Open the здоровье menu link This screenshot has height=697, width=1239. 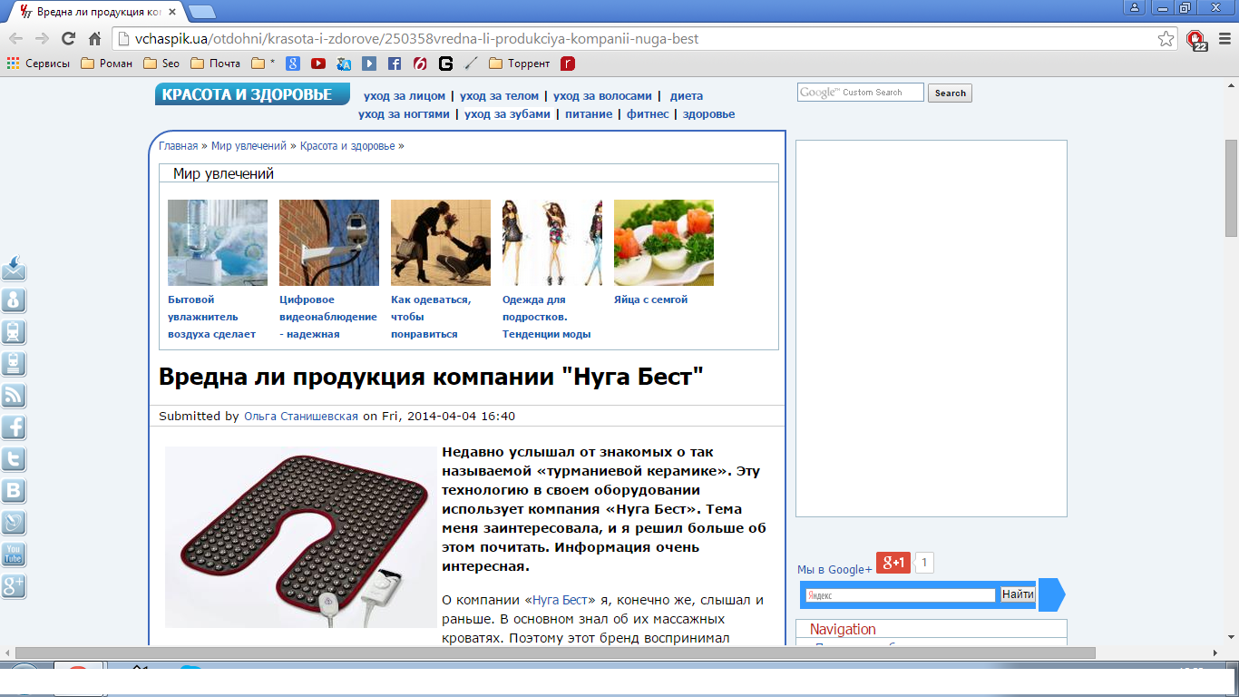[x=709, y=113]
